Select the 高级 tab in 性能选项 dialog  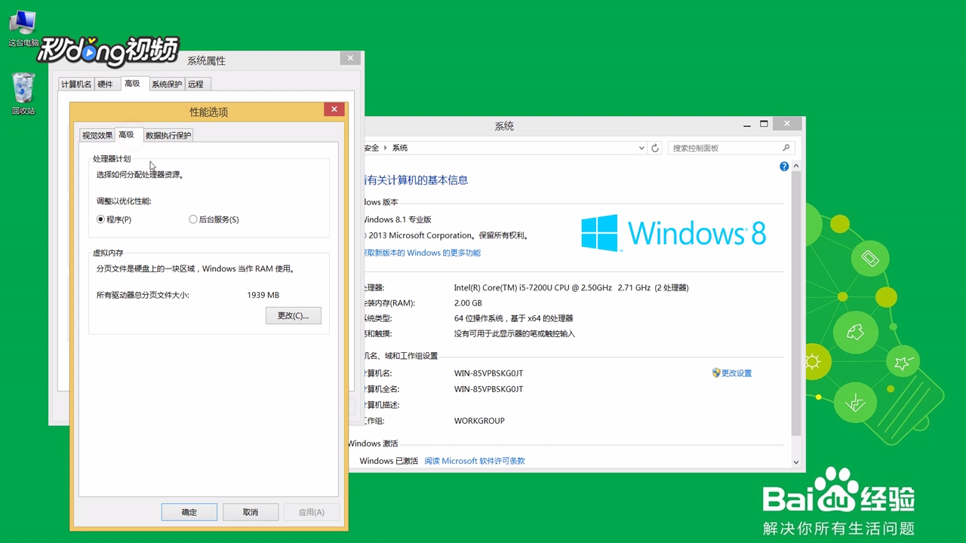(x=126, y=134)
